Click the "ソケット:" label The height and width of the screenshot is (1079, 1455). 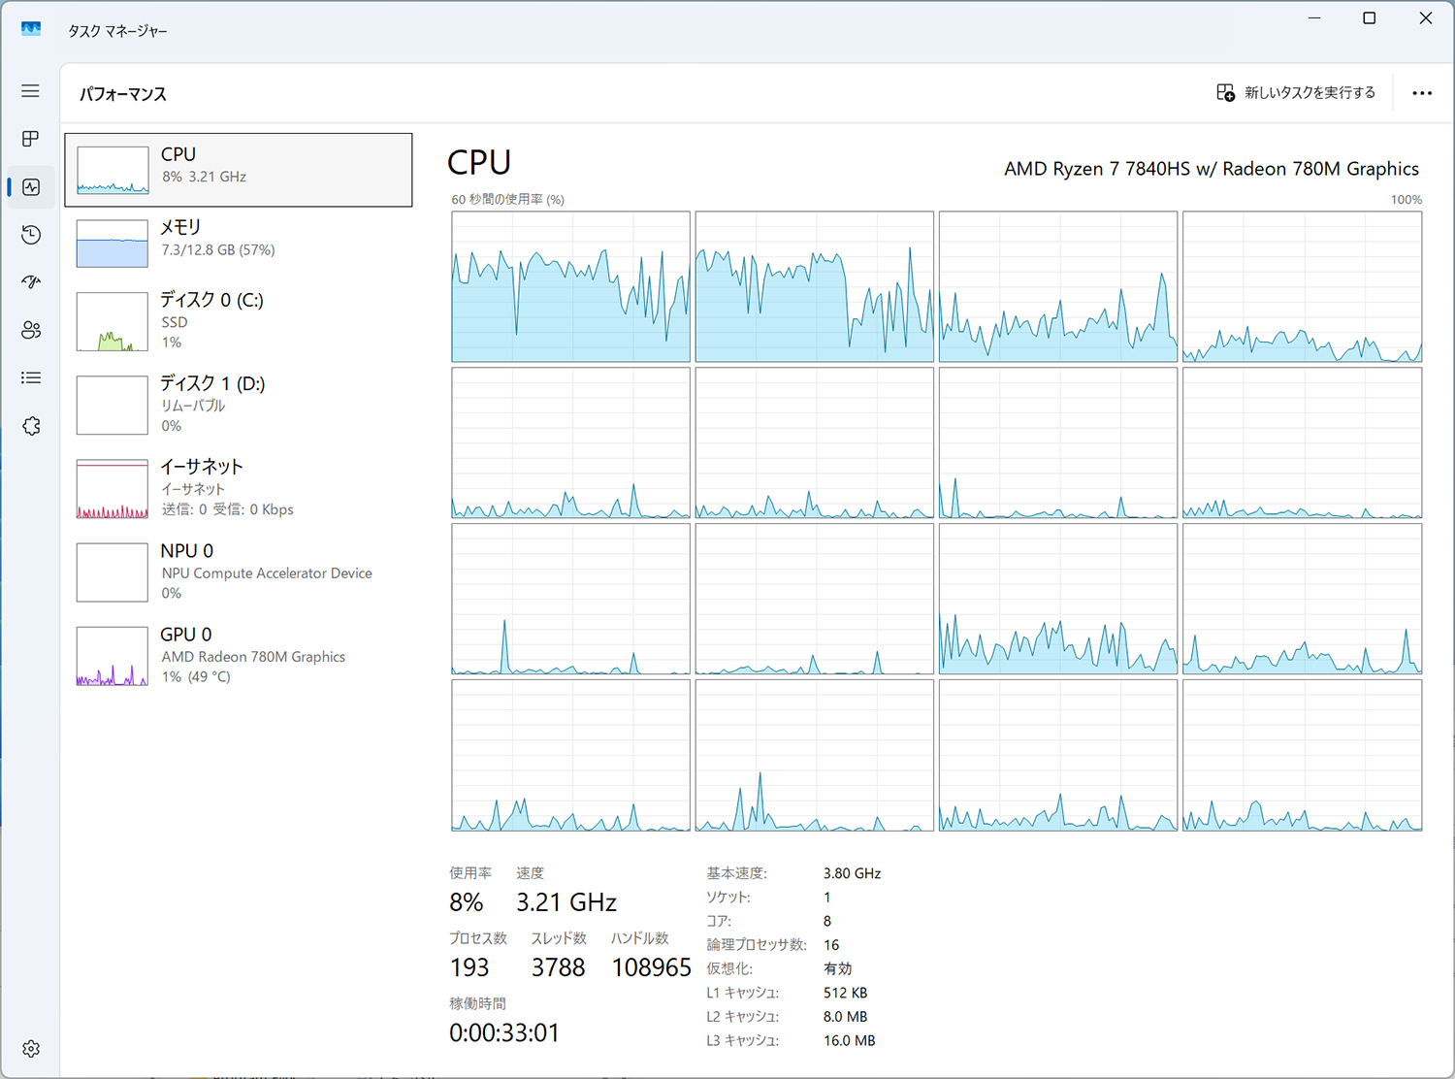point(727,898)
